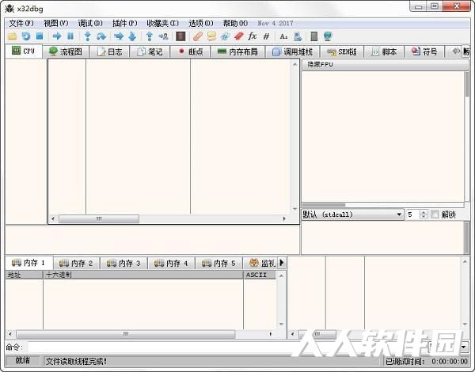Stop debugging with the blue square icon

[x=40, y=36]
